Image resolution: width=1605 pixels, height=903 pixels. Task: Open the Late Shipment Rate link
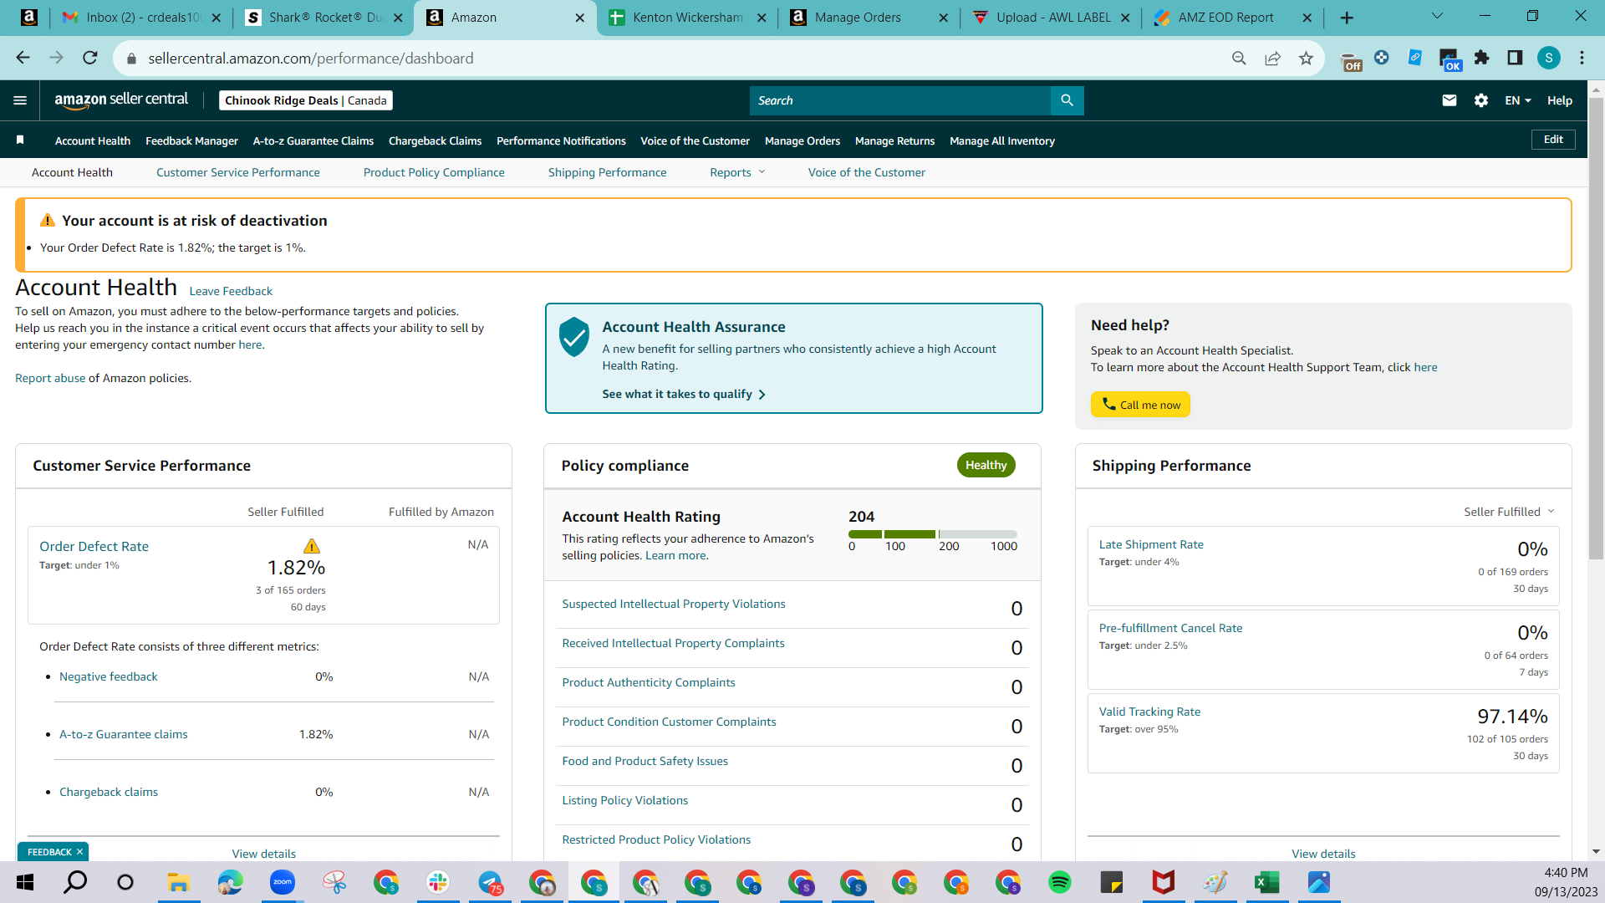1151,544
